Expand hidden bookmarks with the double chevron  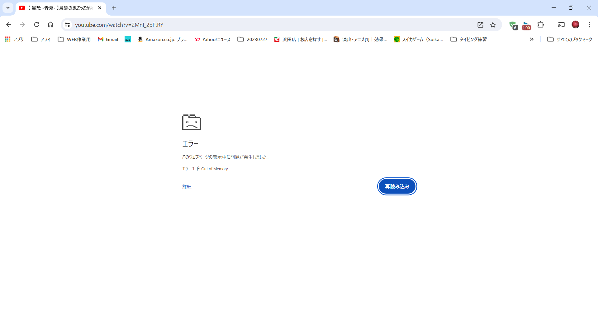pyautogui.click(x=531, y=39)
